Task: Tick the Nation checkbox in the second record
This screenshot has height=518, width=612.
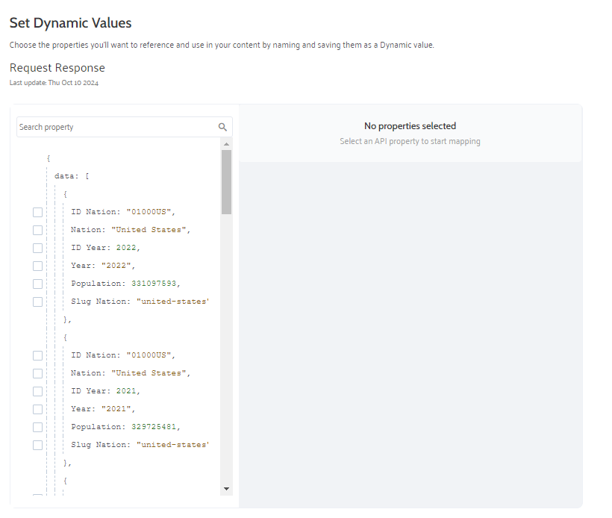Action: 37,373
